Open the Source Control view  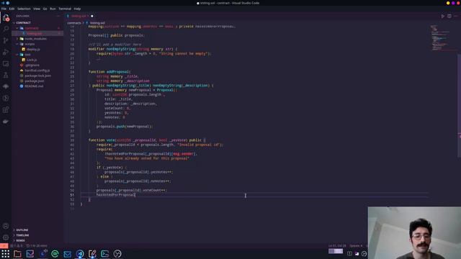click(6, 40)
